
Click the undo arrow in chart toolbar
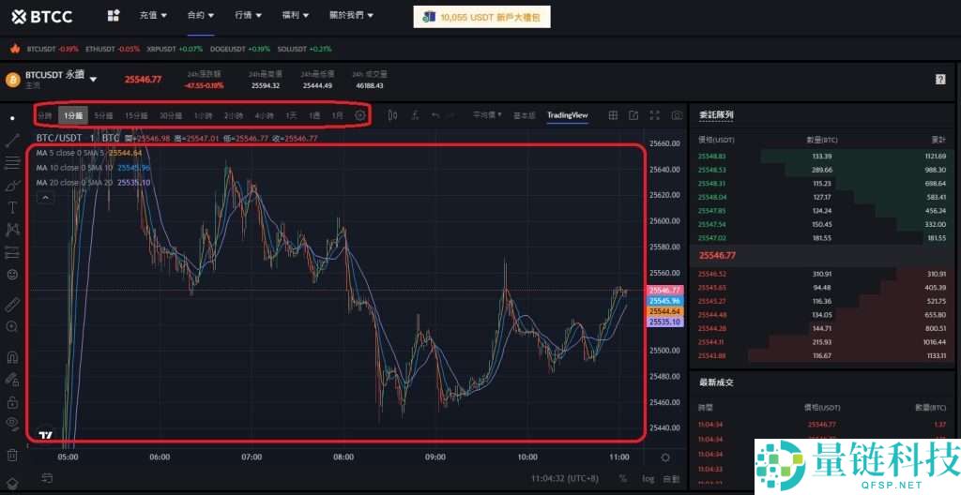435,115
